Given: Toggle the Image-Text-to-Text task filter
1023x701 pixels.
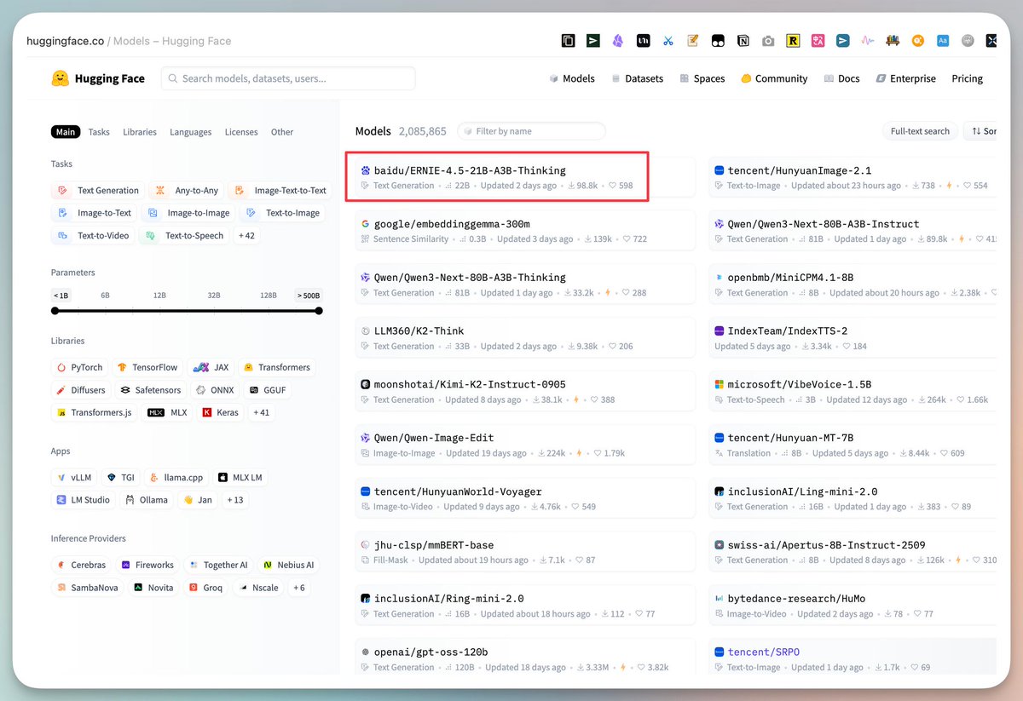Looking at the screenshot, I should click(x=280, y=191).
